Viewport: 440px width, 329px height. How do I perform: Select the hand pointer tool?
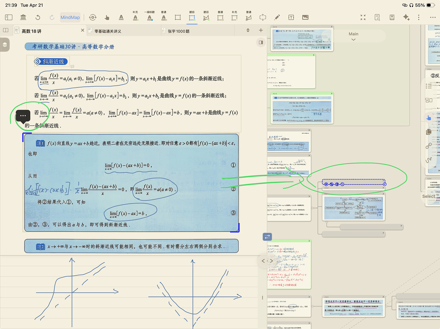click(x=107, y=17)
